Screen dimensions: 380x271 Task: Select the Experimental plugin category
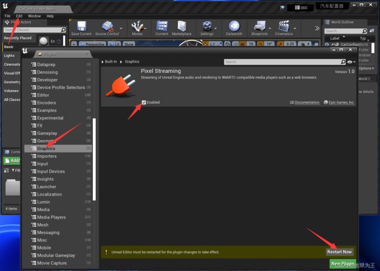click(58, 118)
